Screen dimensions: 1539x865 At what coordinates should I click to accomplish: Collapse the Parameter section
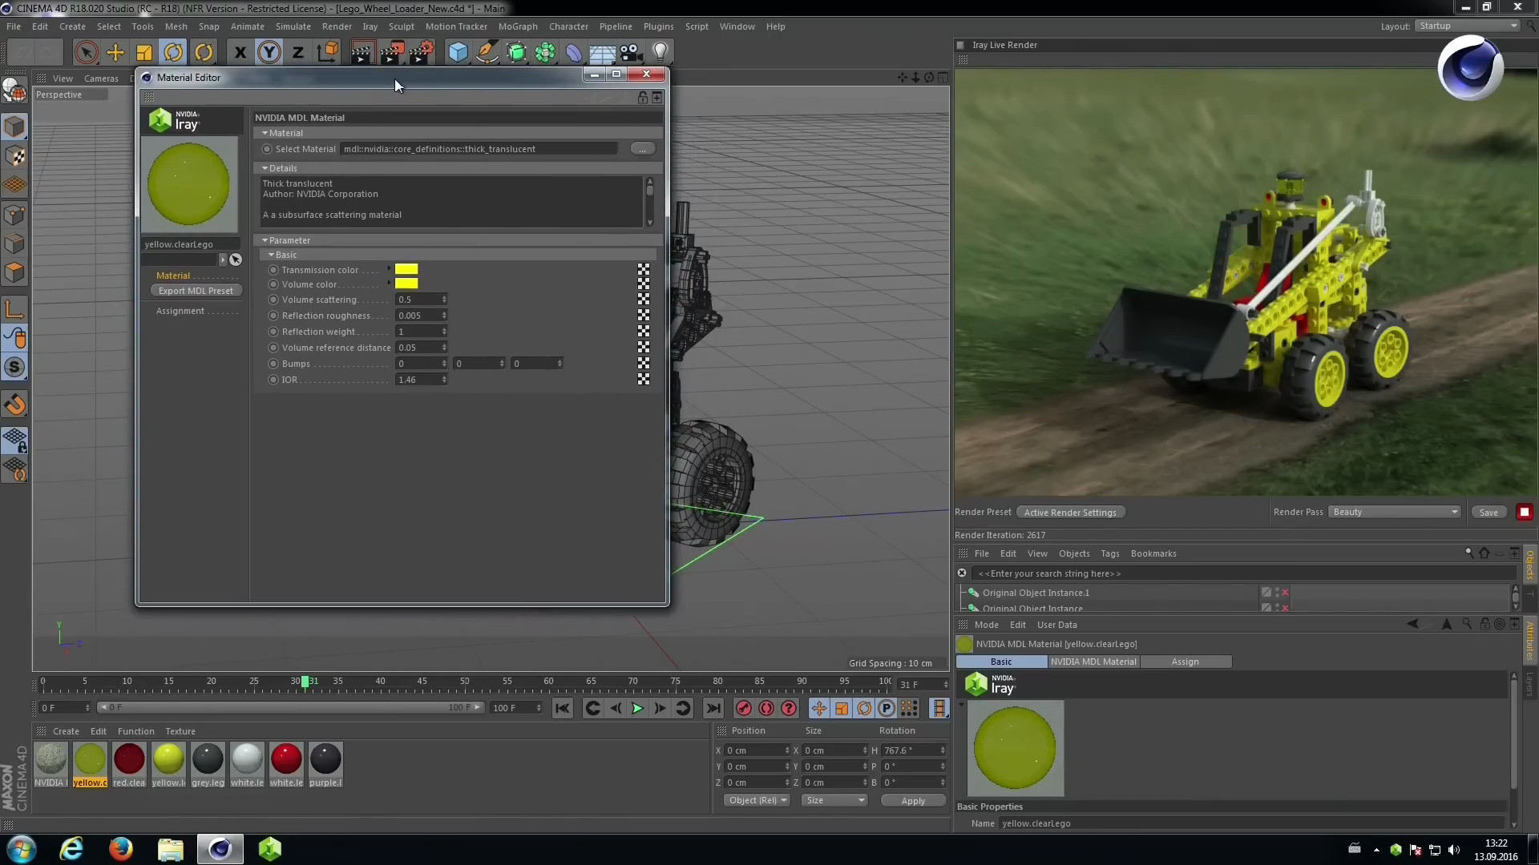[x=265, y=240]
